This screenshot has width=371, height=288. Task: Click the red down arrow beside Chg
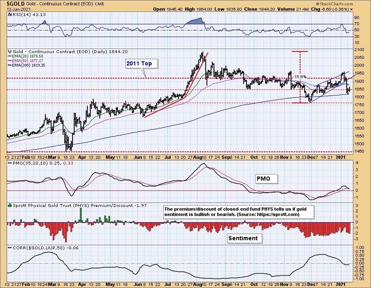click(351, 9)
